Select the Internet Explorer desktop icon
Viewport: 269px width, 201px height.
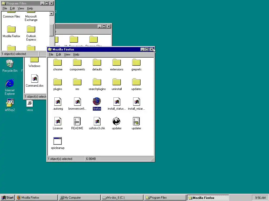pyautogui.click(x=10, y=83)
